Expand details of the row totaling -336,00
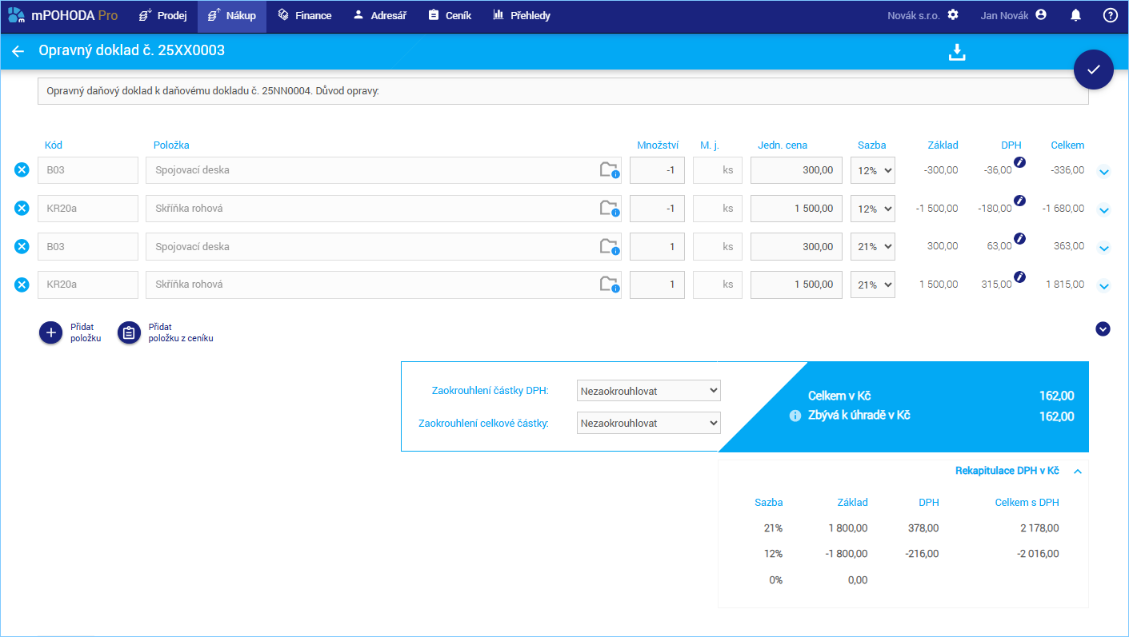 point(1104,172)
